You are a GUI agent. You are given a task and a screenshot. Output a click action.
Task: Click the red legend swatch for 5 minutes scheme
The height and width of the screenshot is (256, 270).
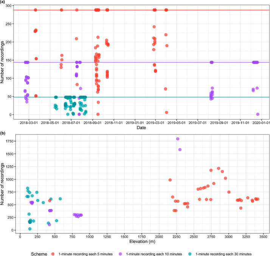pyautogui.click(x=53, y=254)
